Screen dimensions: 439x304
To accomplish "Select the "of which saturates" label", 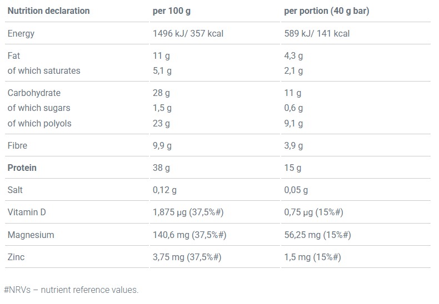I will (x=44, y=70).
